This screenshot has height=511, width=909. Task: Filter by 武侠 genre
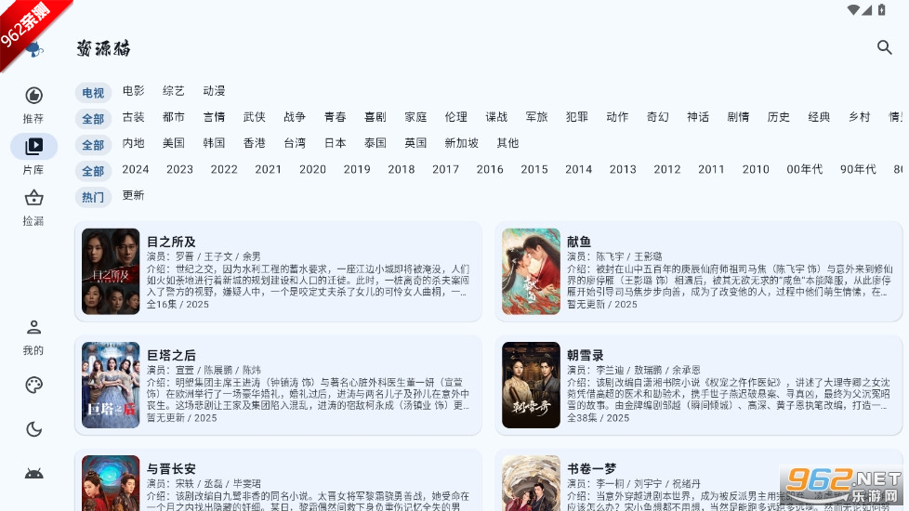(254, 117)
